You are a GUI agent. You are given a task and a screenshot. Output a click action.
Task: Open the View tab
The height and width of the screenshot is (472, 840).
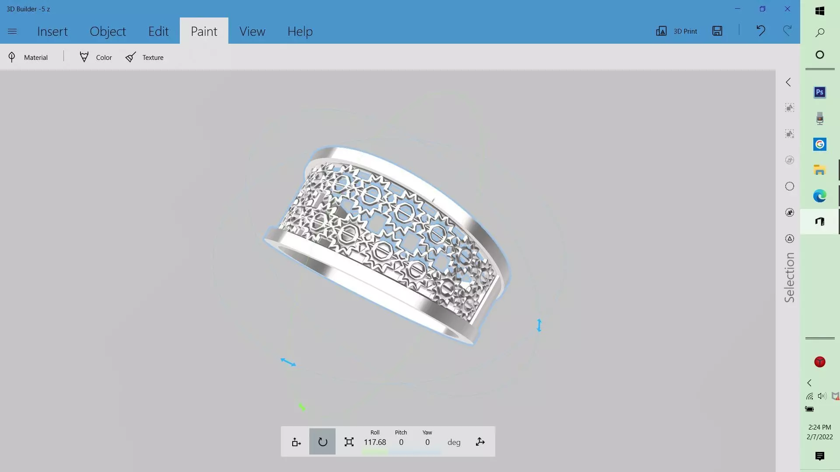click(252, 31)
